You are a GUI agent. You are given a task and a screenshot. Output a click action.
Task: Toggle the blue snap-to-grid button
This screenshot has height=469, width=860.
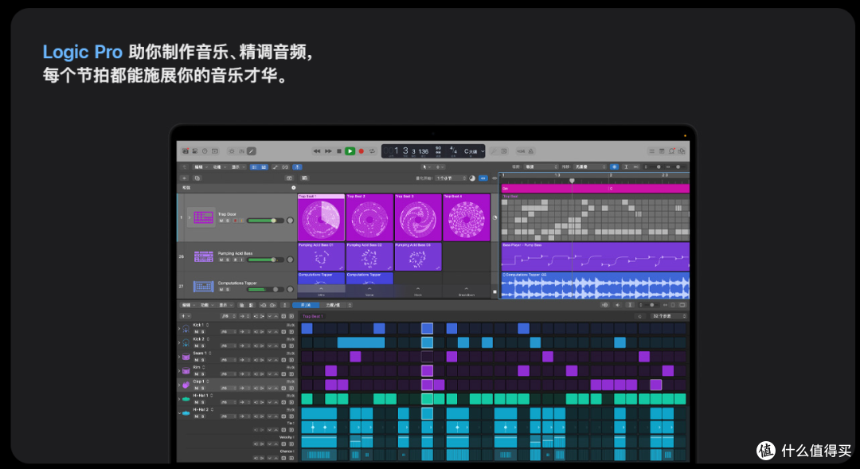[614, 166]
